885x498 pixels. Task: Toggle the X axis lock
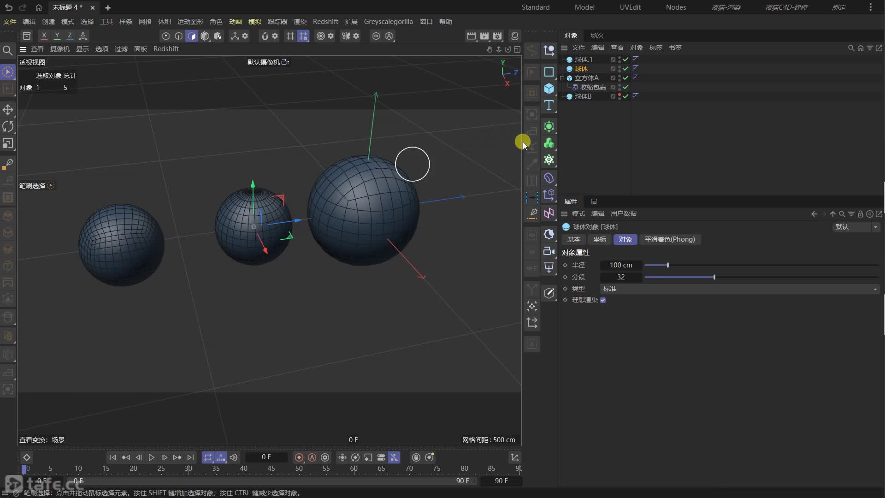tap(44, 36)
